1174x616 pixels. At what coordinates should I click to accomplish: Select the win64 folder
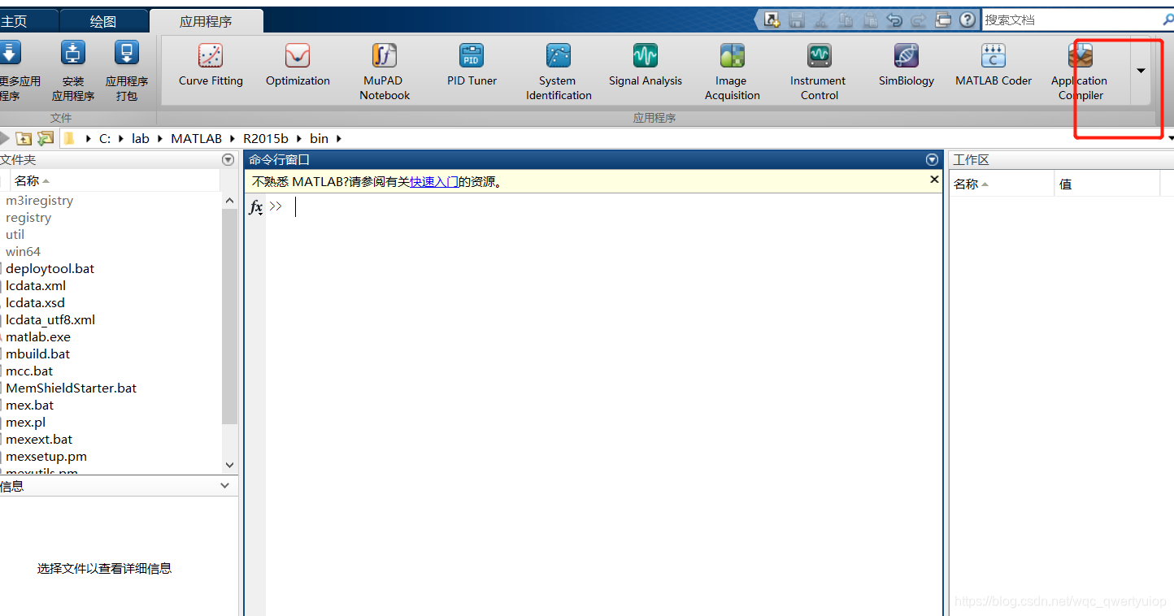[23, 251]
